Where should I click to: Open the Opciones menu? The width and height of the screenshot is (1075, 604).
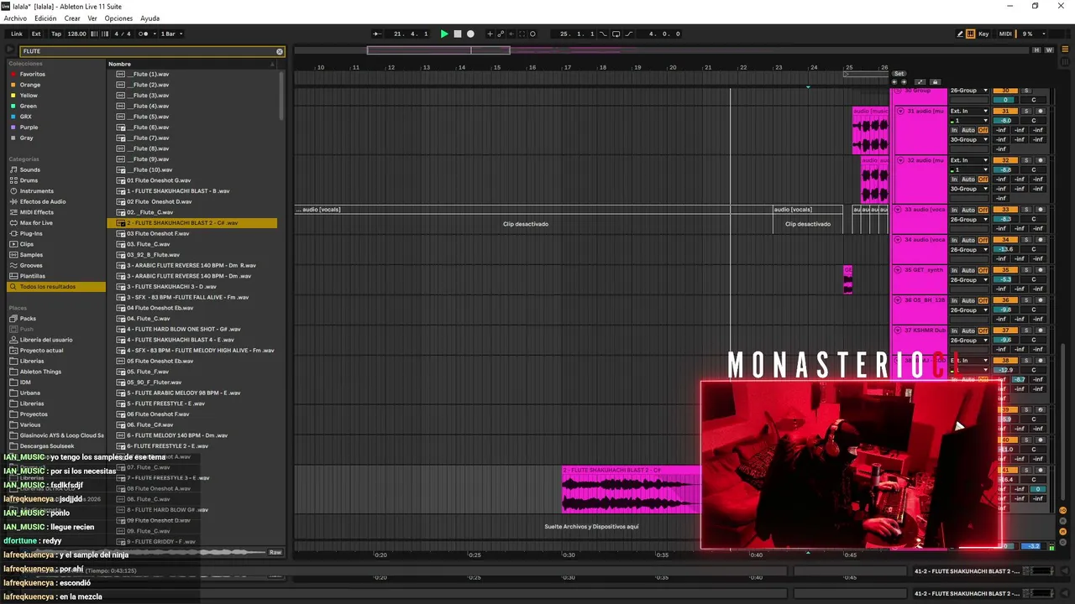click(118, 18)
